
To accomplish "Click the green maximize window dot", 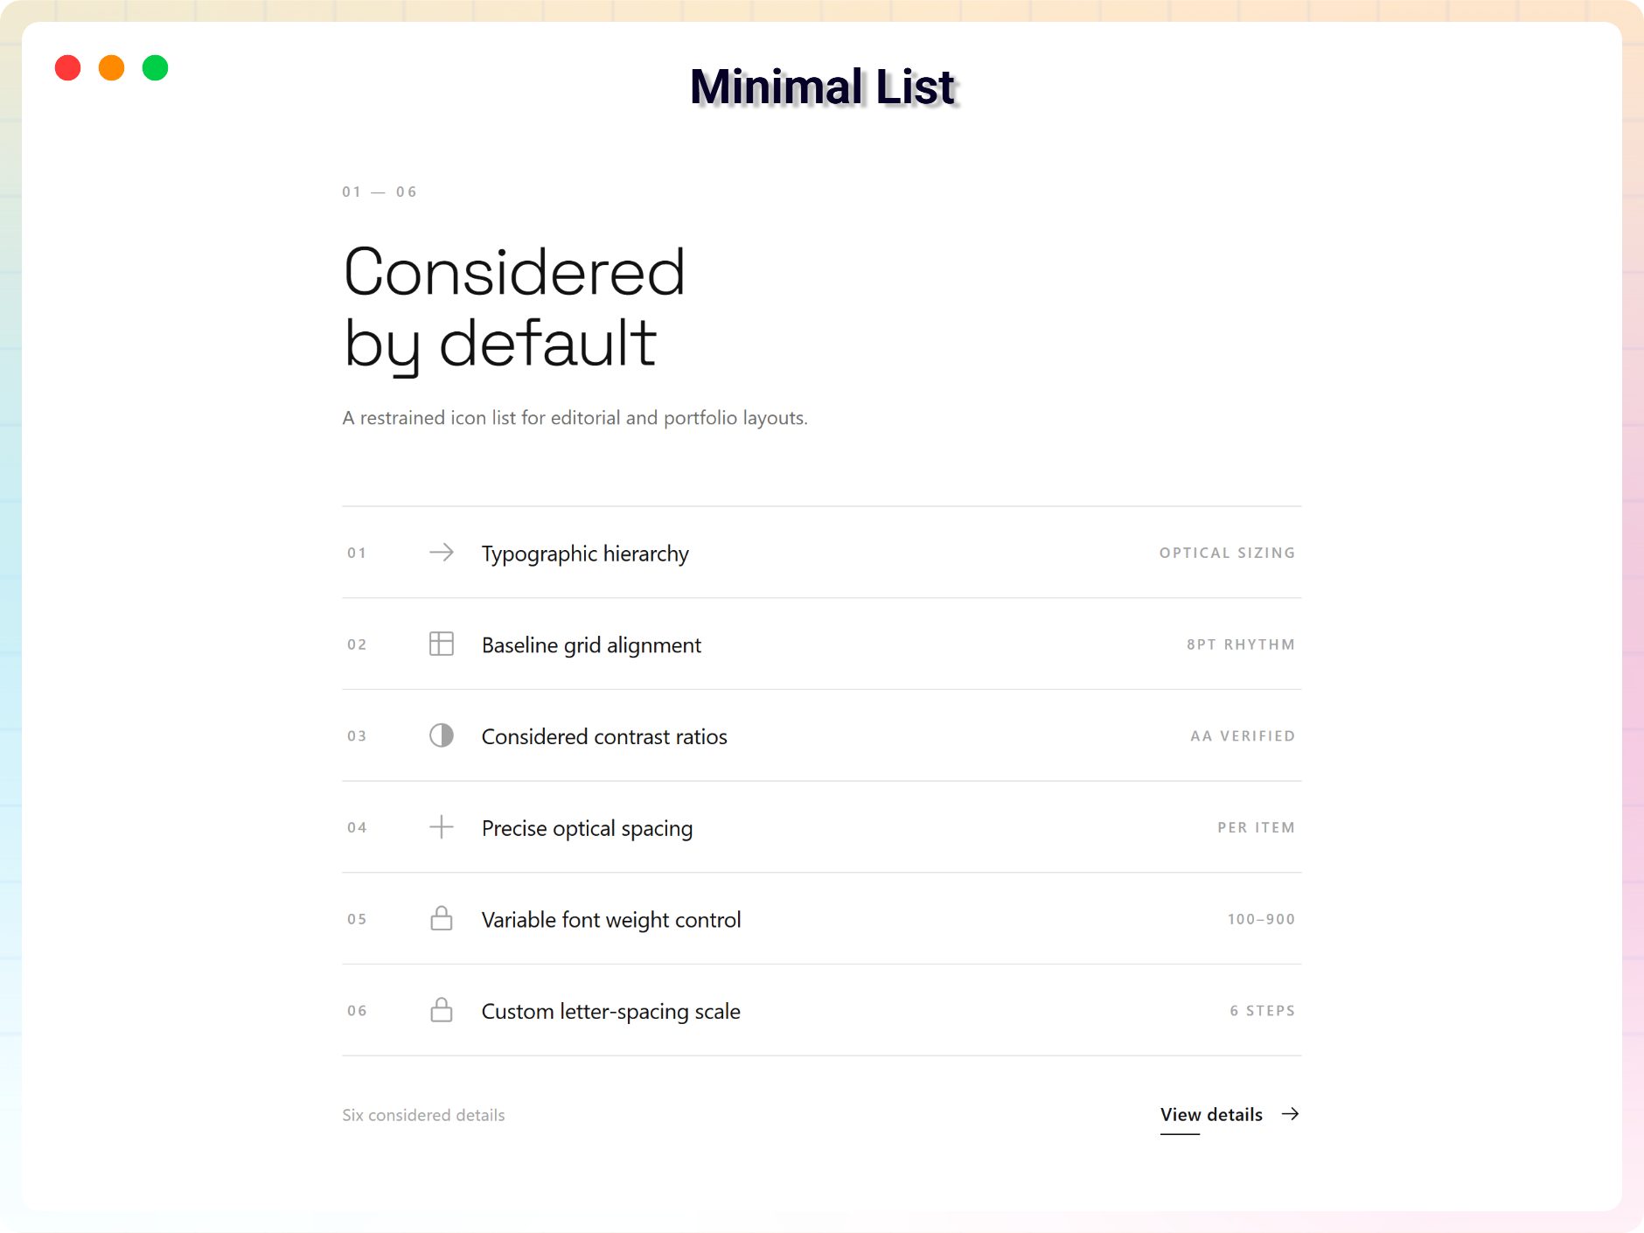I will point(156,68).
